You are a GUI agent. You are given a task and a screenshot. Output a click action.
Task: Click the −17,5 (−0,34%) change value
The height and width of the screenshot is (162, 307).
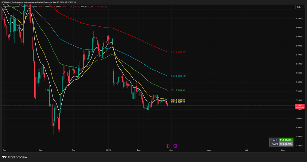tap(74, 7)
